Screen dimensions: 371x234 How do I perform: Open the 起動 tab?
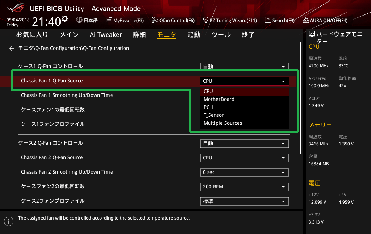pyautogui.click(x=194, y=35)
